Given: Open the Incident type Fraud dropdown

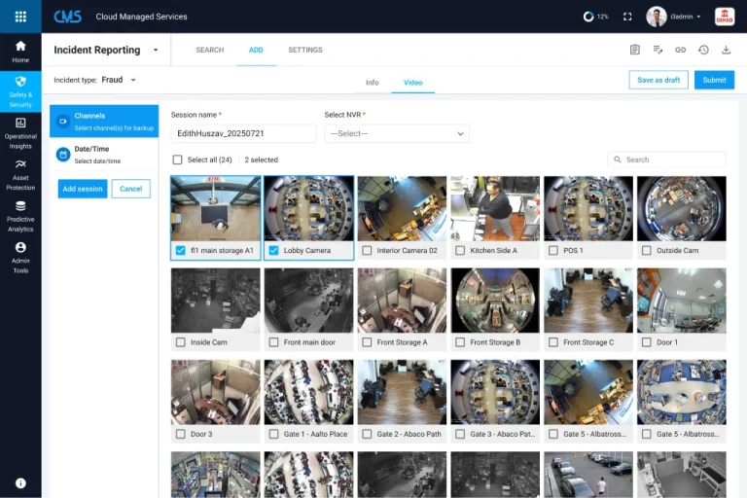Looking at the screenshot, I should point(133,80).
